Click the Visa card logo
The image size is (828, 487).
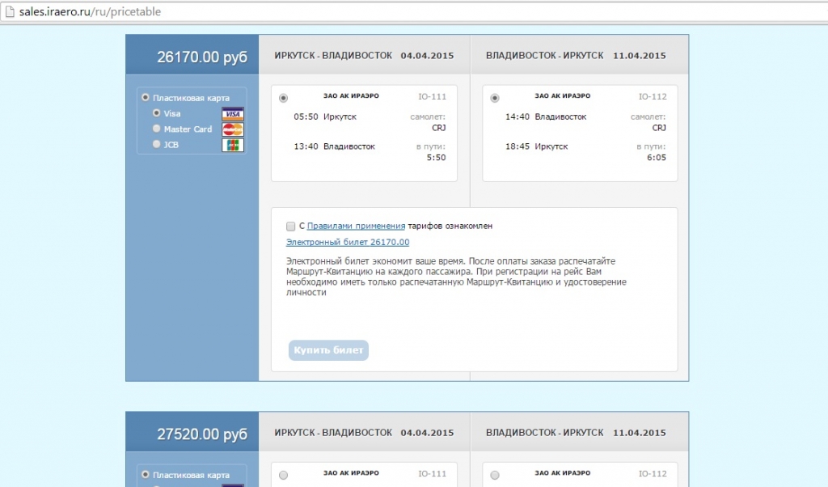[233, 114]
